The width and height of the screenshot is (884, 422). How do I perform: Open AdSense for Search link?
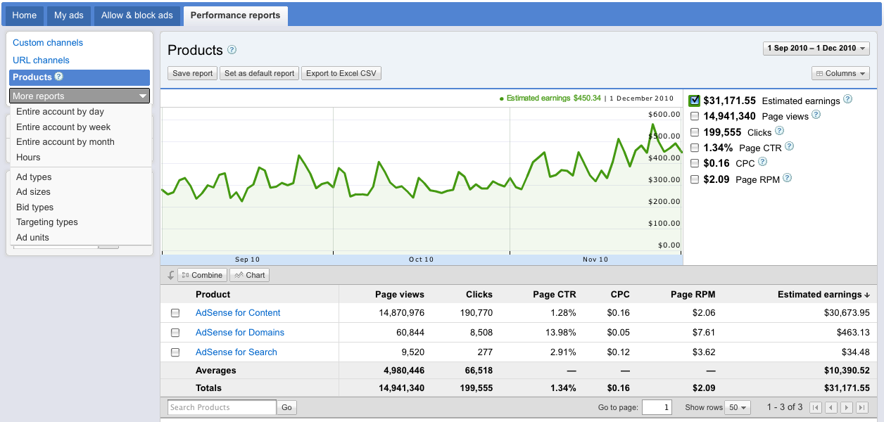click(x=236, y=352)
